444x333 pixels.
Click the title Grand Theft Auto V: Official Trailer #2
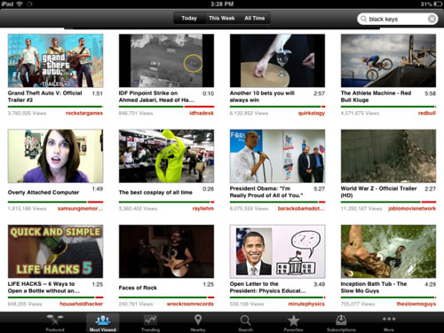point(44,97)
